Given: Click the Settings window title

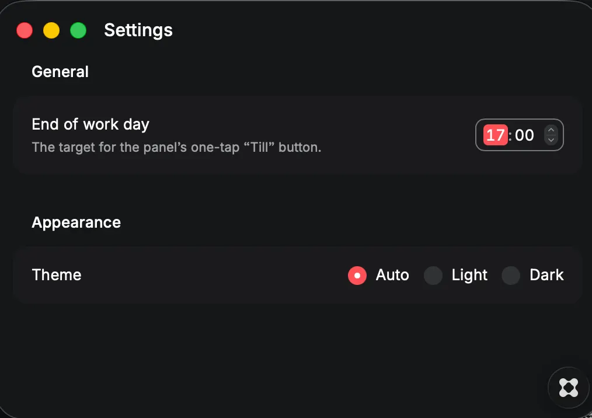Looking at the screenshot, I should point(138,30).
